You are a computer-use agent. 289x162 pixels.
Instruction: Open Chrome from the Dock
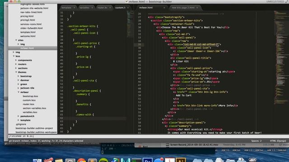pos(81,160)
